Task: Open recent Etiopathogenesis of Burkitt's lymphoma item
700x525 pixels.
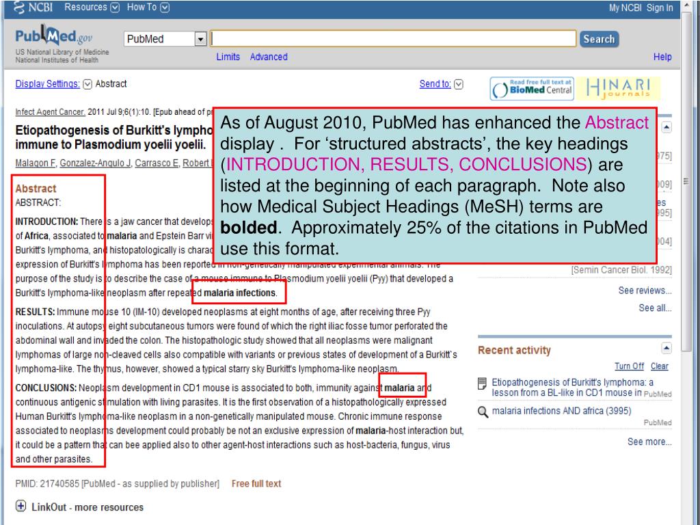Action: pyautogui.click(x=572, y=388)
